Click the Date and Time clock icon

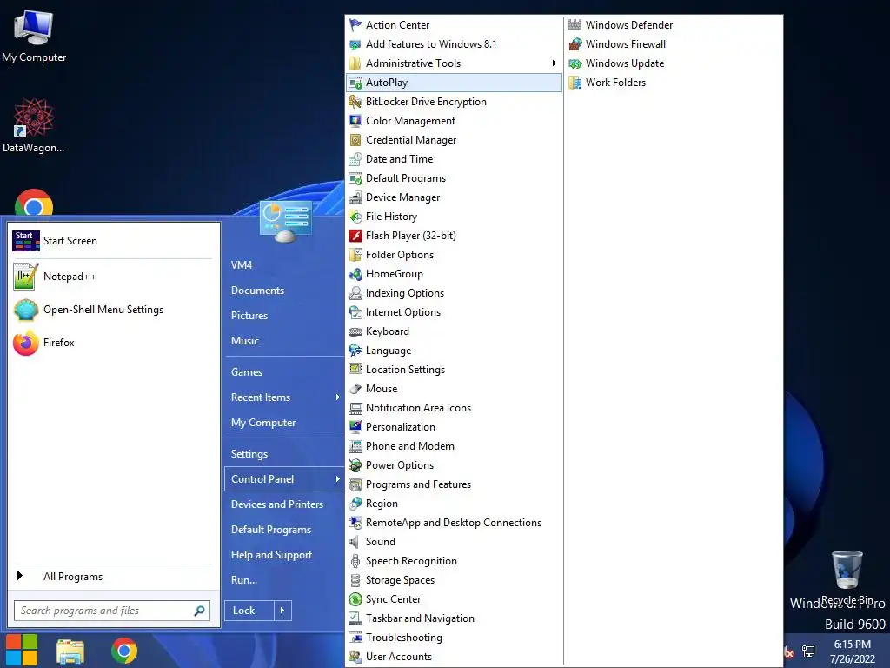(355, 159)
